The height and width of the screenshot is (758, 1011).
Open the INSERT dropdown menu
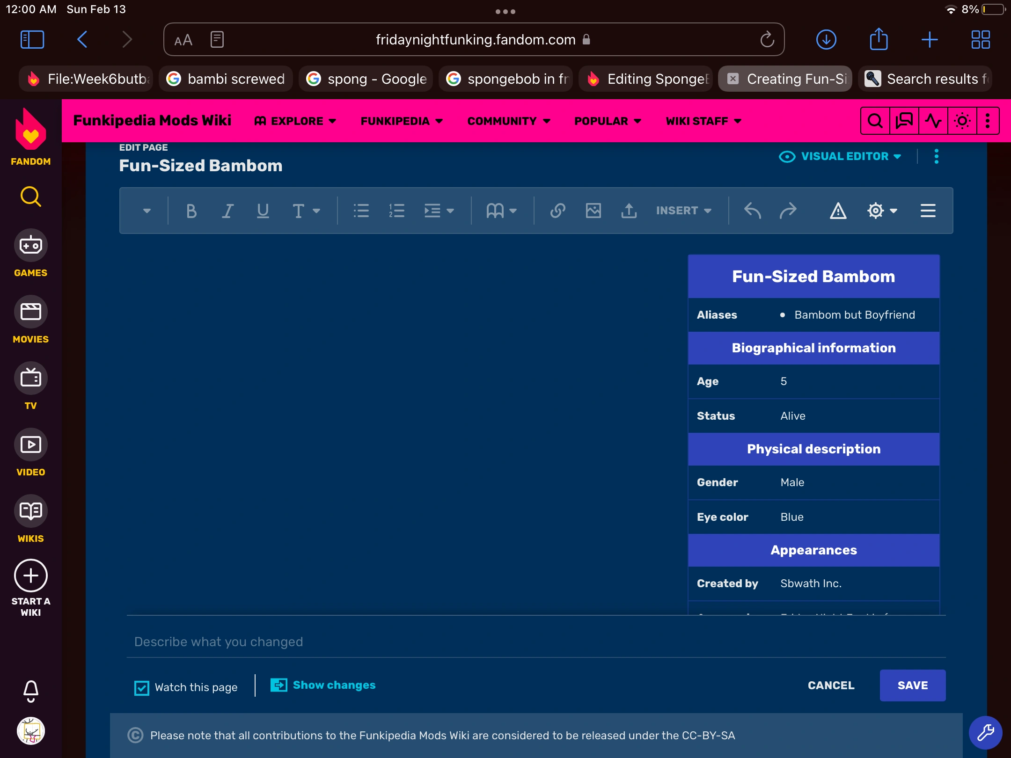coord(683,211)
